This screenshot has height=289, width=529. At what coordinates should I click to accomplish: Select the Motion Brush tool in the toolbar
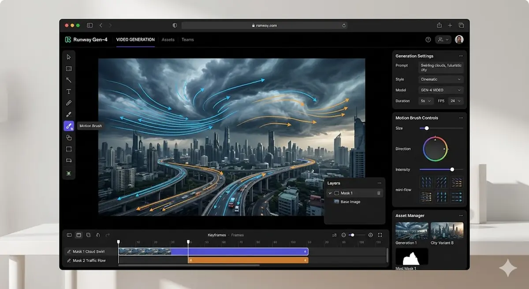click(x=68, y=126)
